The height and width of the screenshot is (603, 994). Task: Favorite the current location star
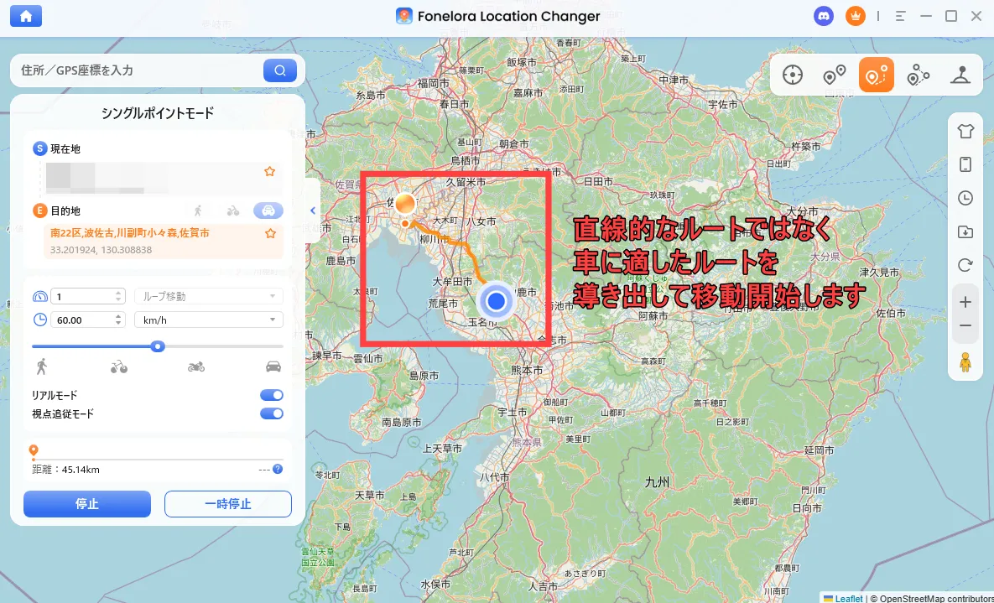pyautogui.click(x=269, y=172)
